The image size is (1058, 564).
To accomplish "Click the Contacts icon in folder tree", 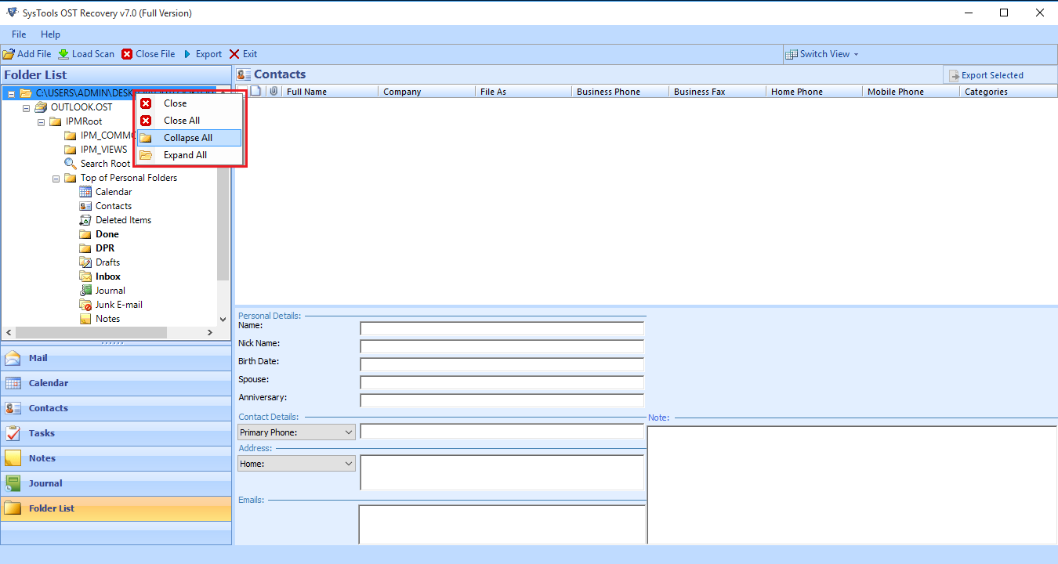I will (85, 206).
